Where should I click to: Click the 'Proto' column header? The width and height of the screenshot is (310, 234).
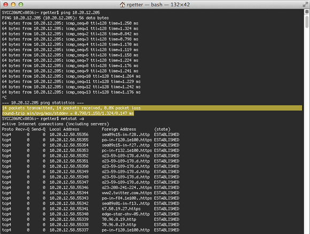[x=7, y=129]
